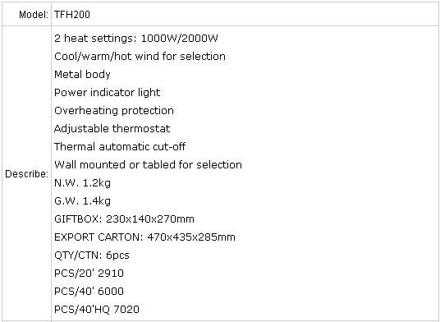
Task: Select the TFH200 model number text
Action: tap(72, 14)
